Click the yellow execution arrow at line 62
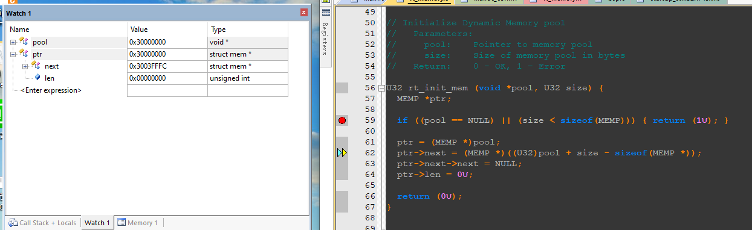 342,153
